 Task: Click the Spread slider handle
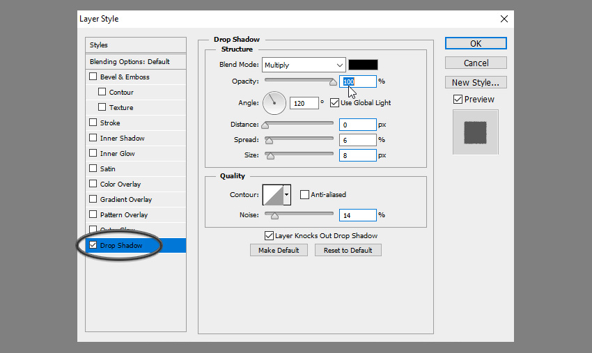click(270, 141)
